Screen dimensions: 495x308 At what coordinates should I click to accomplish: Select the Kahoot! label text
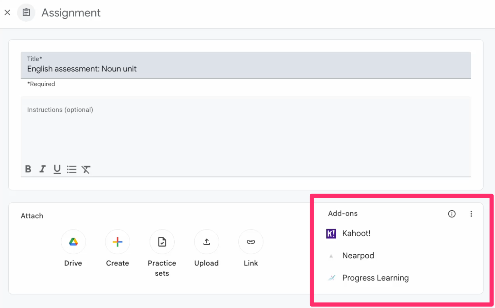356,233
